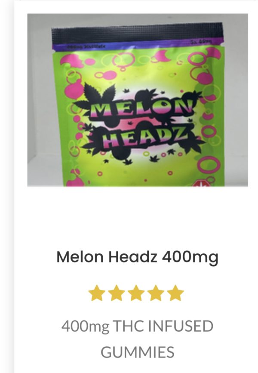Click the Melon Headz 400mg title

(137, 257)
